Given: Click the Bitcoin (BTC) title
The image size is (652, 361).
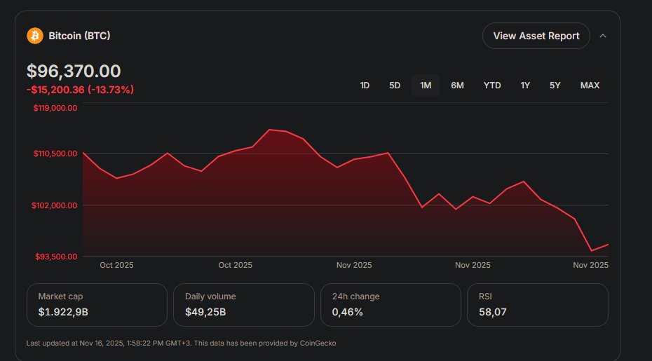Looking at the screenshot, I should [79, 36].
